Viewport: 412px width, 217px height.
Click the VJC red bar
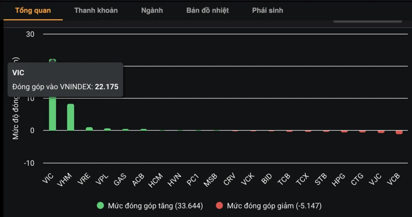point(381,132)
